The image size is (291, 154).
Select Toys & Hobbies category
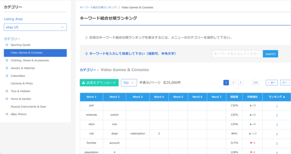20,91
